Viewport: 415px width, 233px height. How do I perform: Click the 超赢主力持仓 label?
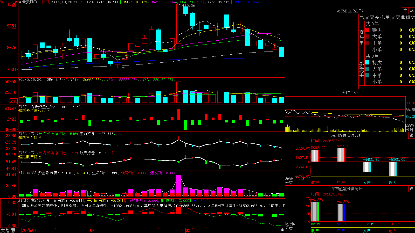tap(30, 137)
